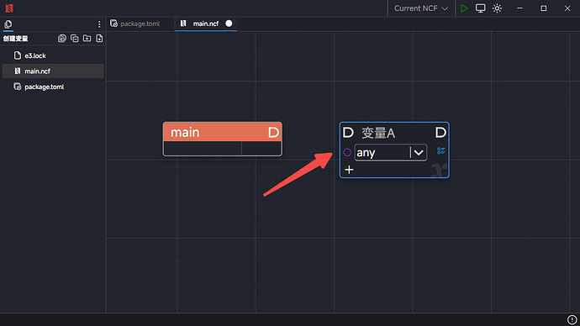Click the unsaved dot on main.ncf tab
This screenshot has height=326, width=580.
click(229, 24)
